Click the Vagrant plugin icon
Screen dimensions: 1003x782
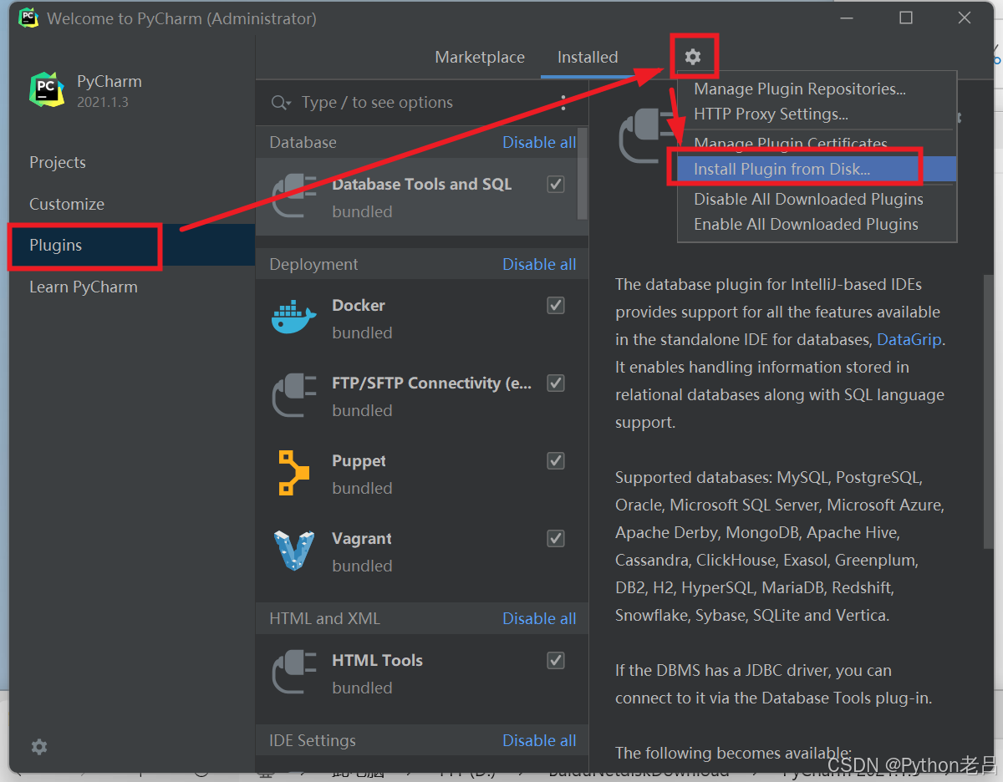point(294,551)
